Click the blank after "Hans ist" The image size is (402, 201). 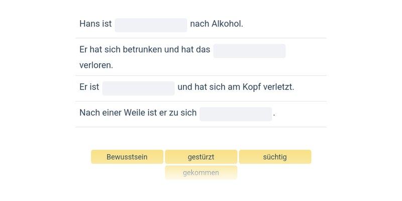click(151, 25)
